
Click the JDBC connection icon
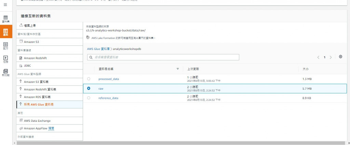[x=21, y=66]
